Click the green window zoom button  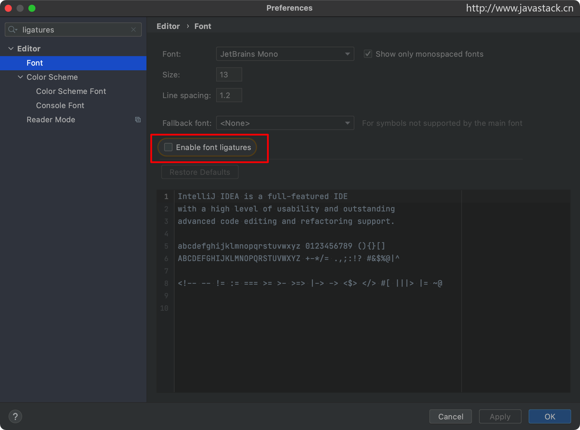[x=32, y=8]
